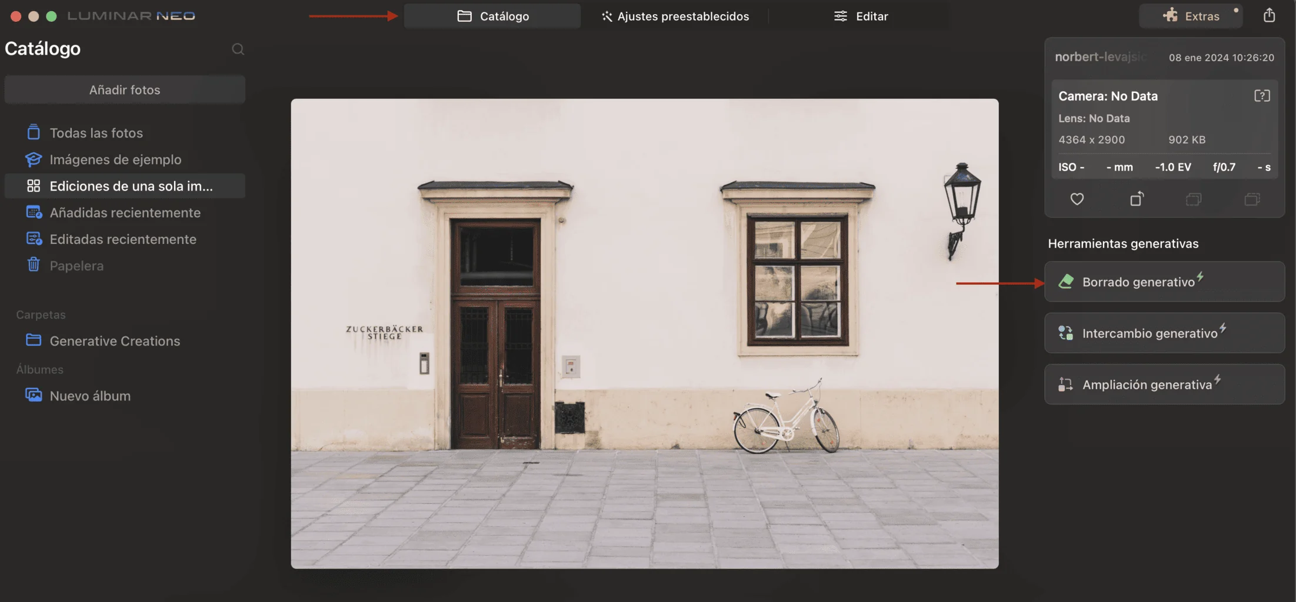Click the Añadidas recientemente calendar icon
The height and width of the screenshot is (602, 1296).
click(x=34, y=212)
